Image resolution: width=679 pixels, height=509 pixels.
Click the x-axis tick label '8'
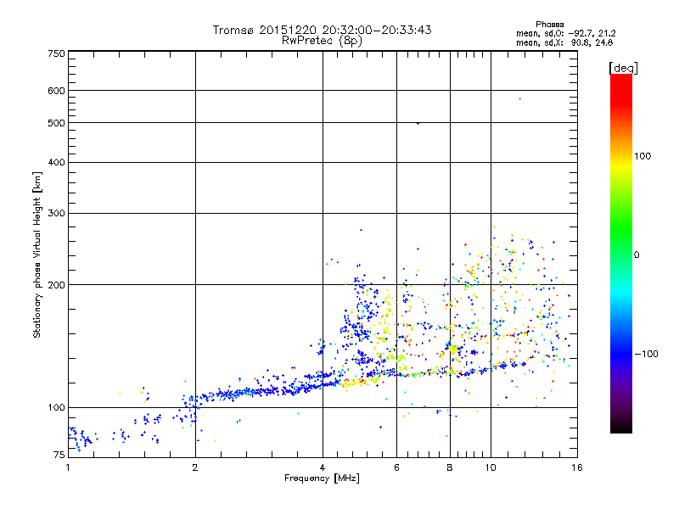(450, 467)
